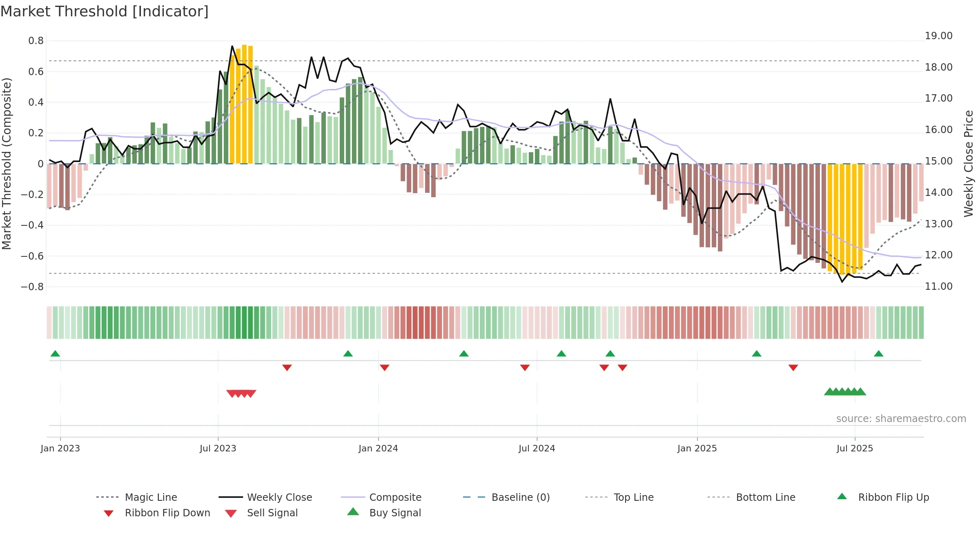Toggle the Ribbon Flip Up legend entry
The image size is (980, 551).
pos(883,497)
